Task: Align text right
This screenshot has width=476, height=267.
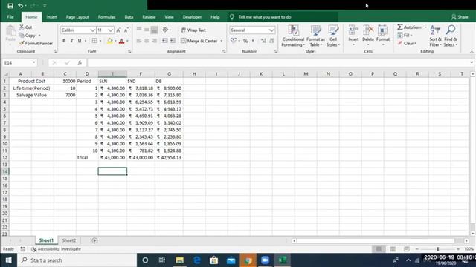Action: click(x=154, y=41)
